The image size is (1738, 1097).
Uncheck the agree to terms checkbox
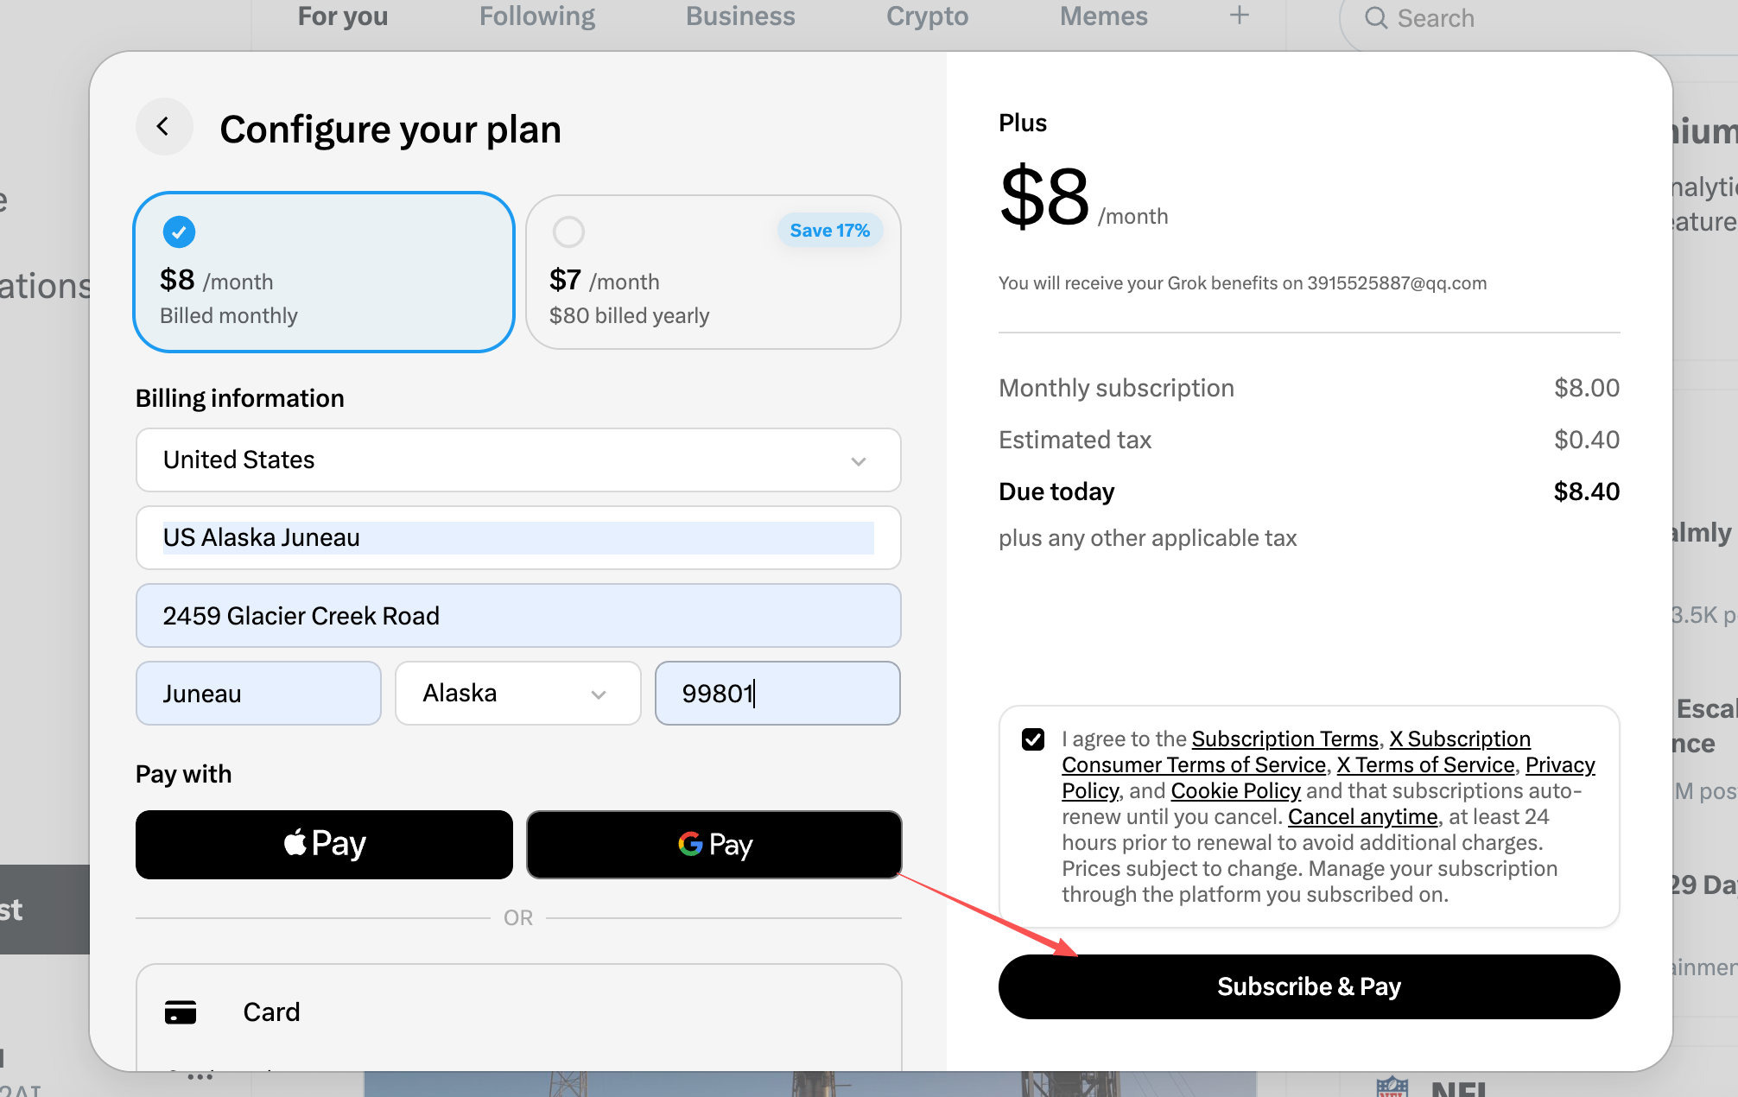[x=1033, y=739]
